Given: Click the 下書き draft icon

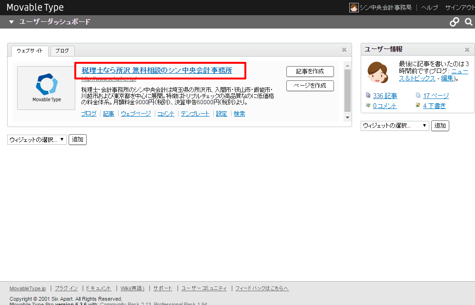Looking at the screenshot, I should point(418,105).
